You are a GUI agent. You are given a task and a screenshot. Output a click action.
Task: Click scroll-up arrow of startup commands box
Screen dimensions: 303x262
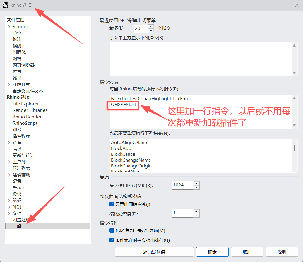294,98
